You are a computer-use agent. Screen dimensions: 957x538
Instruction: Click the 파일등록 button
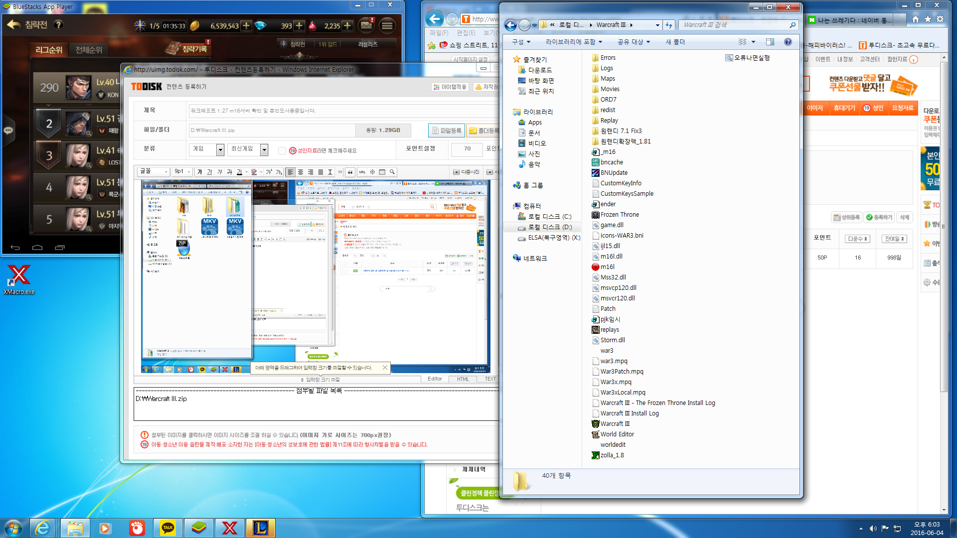pos(447,131)
